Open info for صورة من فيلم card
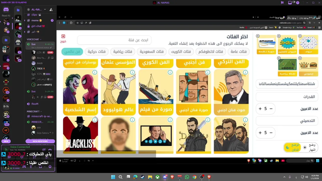This screenshot has height=181, width=322. [x=170, y=72]
